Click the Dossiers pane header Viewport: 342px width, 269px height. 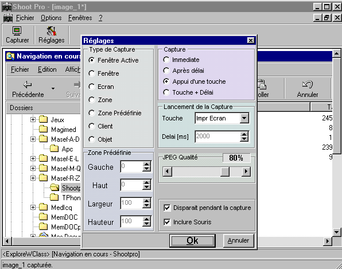coord(44,108)
